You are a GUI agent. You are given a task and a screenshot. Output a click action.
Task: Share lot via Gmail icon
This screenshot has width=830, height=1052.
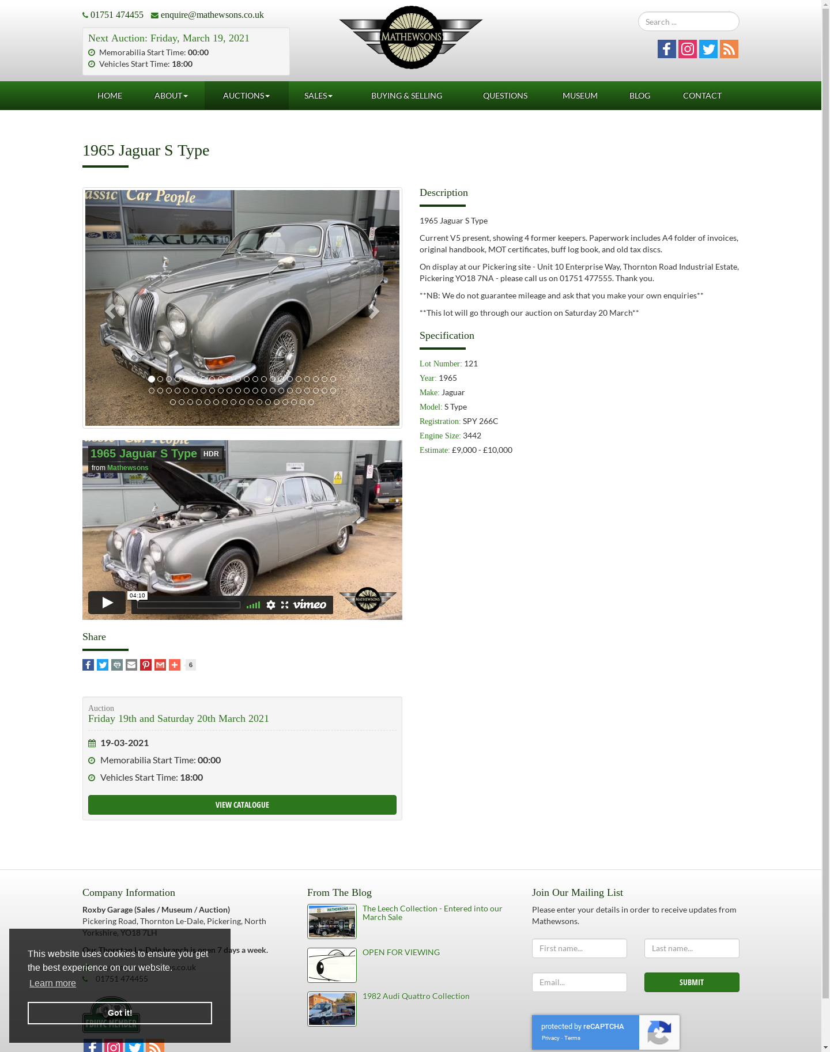pos(160,665)
